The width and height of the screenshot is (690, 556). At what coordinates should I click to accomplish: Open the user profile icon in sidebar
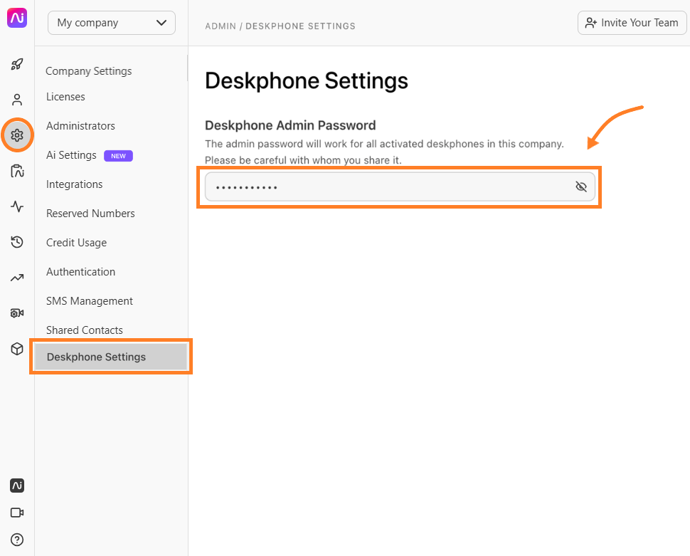coord(17,100)
